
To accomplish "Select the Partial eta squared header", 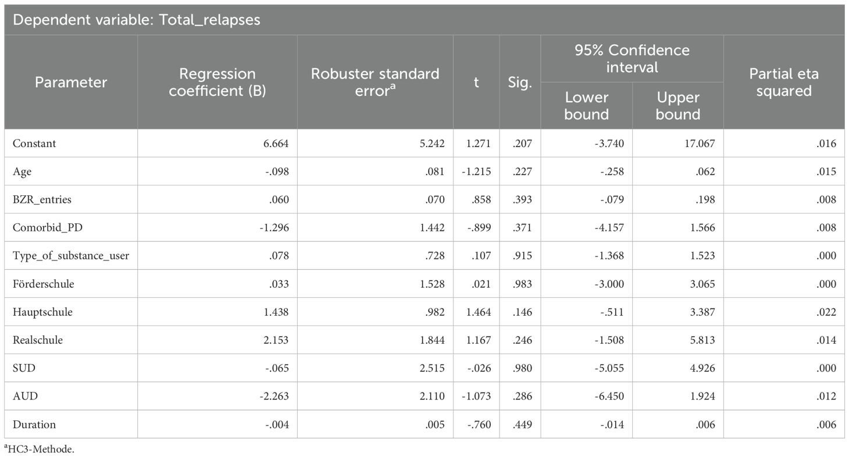I will (783, 83).
